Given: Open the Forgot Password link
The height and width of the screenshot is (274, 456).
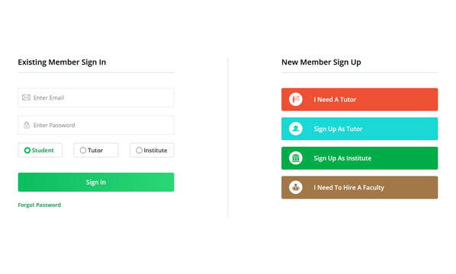Looking at the screenshot, I should tap(39, 205).
